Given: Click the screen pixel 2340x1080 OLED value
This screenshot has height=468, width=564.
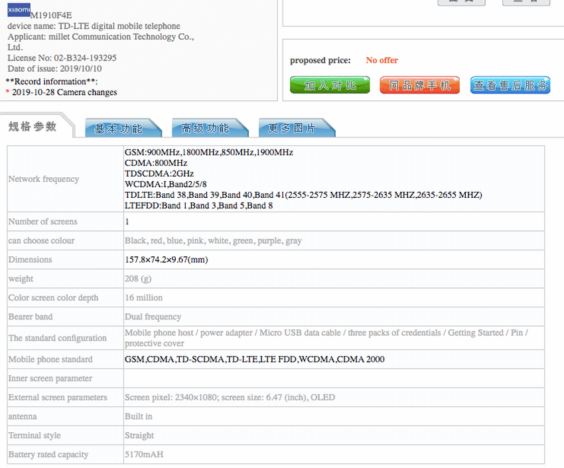Looking at the screenshot, I should click(x=230, y=398).
